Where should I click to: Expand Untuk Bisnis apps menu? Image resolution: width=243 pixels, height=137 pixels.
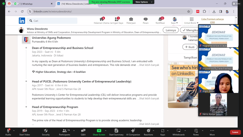pos(191,20)
